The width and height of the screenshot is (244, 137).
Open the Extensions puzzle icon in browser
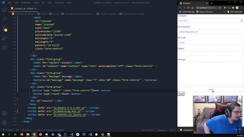(233, 8)
